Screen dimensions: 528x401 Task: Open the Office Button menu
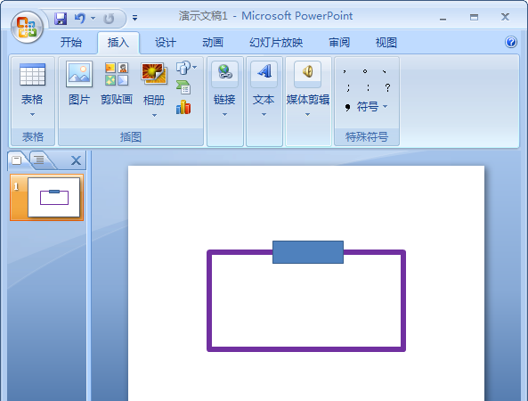[x=27, y=27]
